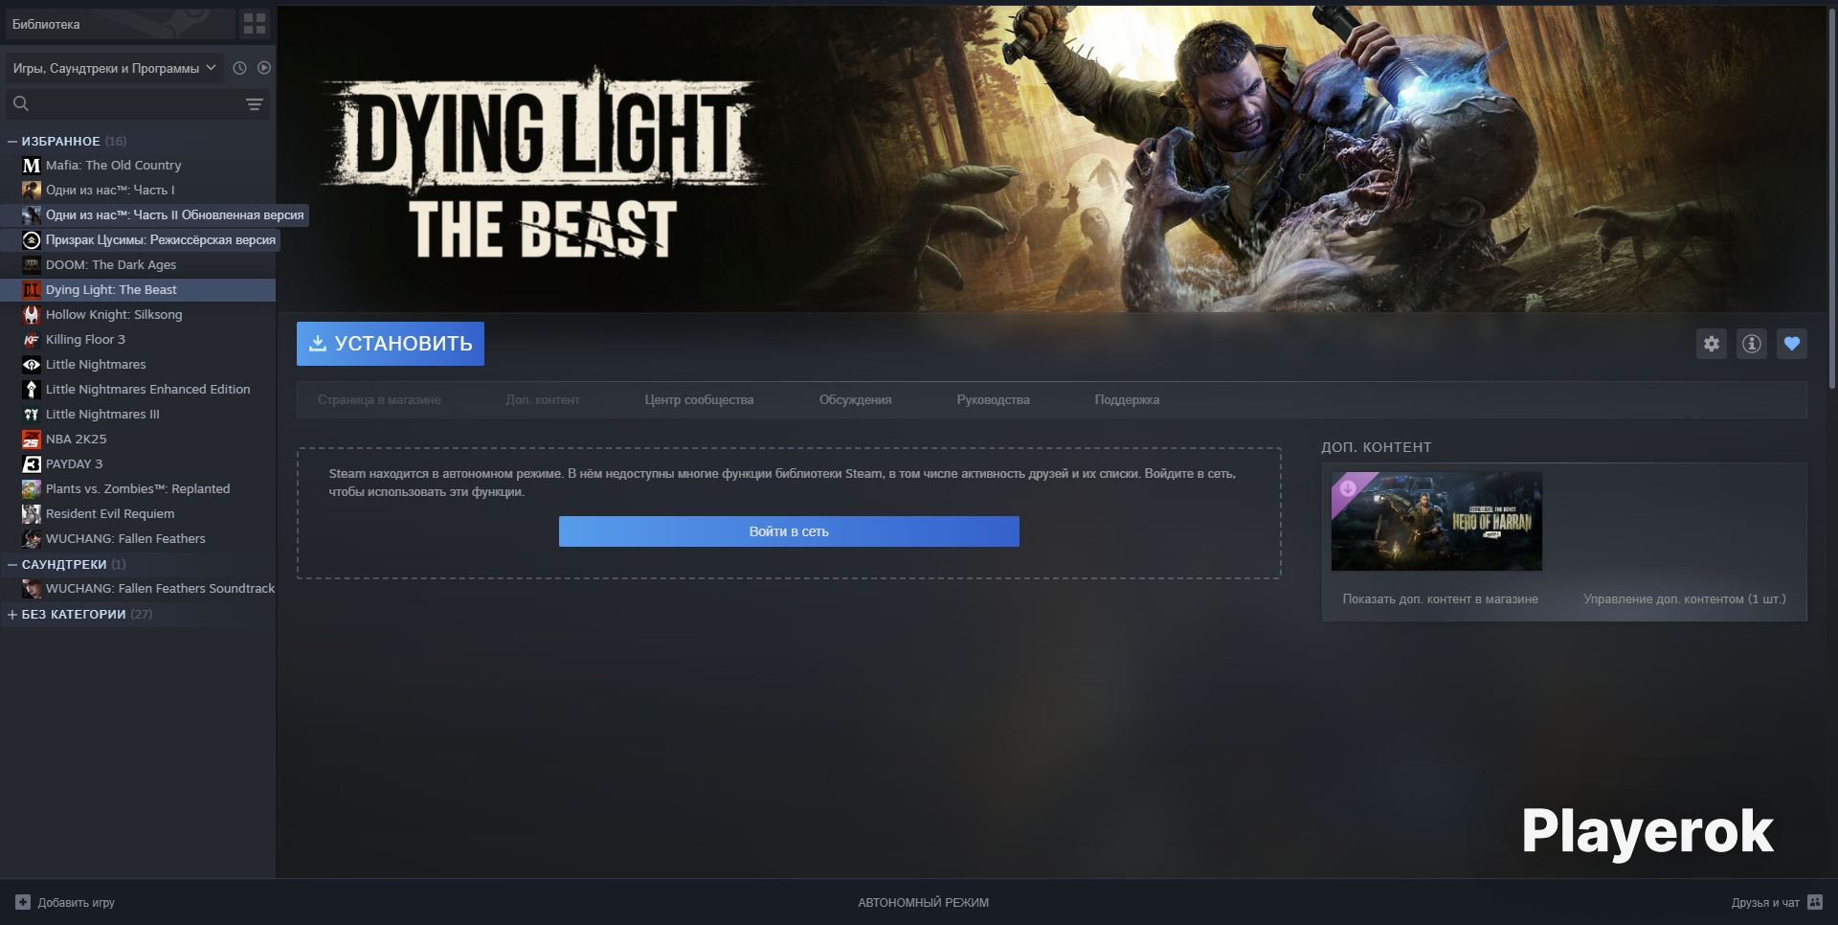This screenshot has width=1838, height=925.
Task: Click the УСТАНОВИТЬ install button
Action: (391, 344)
